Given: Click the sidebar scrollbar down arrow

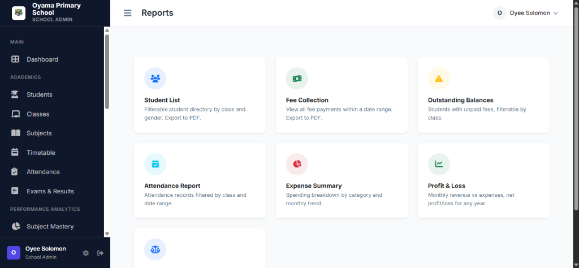Looking at the screenshot, I should tap(107, 234).
